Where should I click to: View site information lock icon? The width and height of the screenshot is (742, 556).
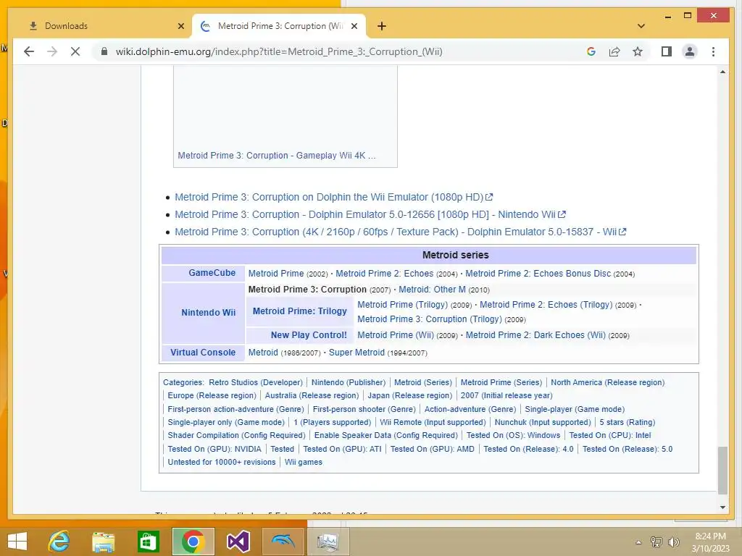tap(104, 51)
